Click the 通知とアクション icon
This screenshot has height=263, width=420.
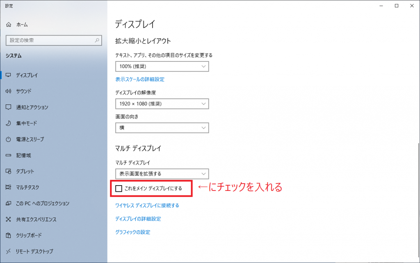[x=9, y=107]
